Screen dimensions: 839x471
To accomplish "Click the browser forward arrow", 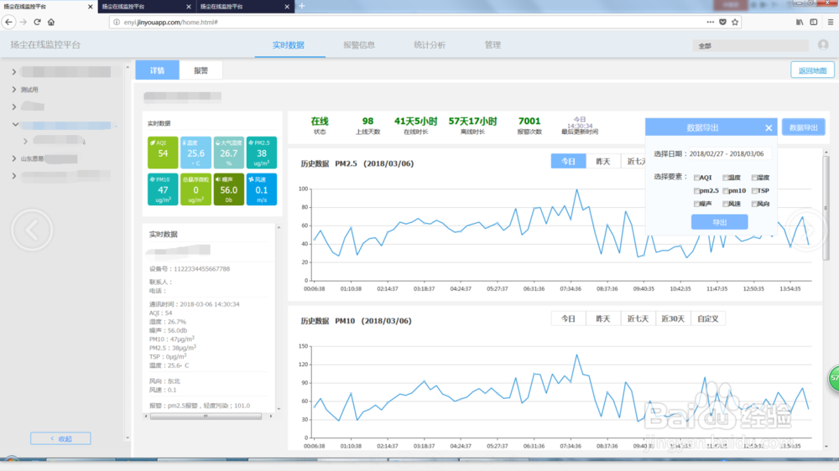I will (x=23, y=22).
